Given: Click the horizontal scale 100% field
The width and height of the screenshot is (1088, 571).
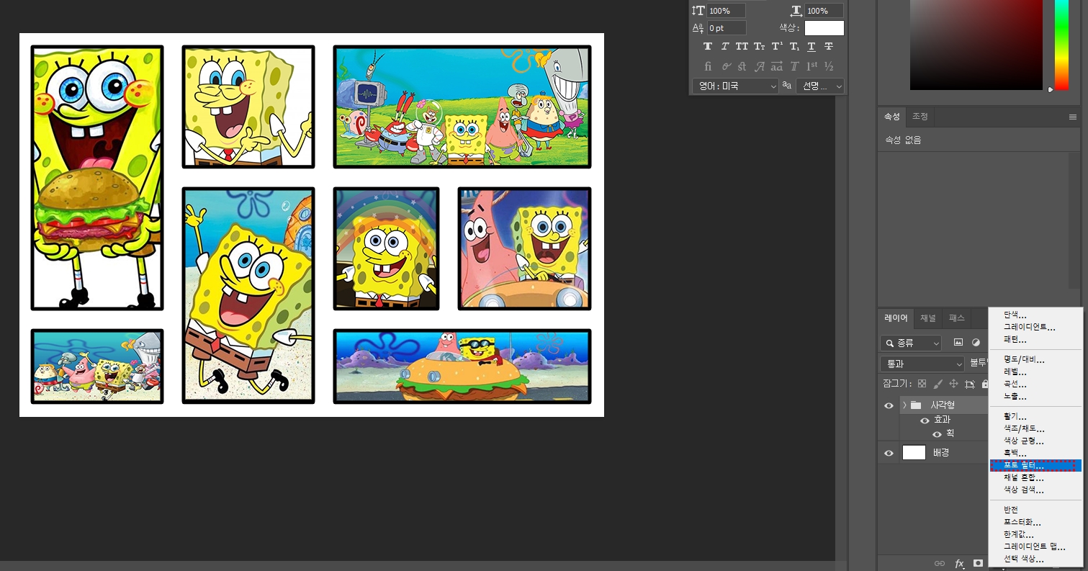Looking at the screenshot, I should 824,11.
